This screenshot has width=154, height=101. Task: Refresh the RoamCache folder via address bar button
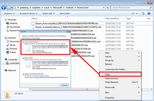coord(108,8)
